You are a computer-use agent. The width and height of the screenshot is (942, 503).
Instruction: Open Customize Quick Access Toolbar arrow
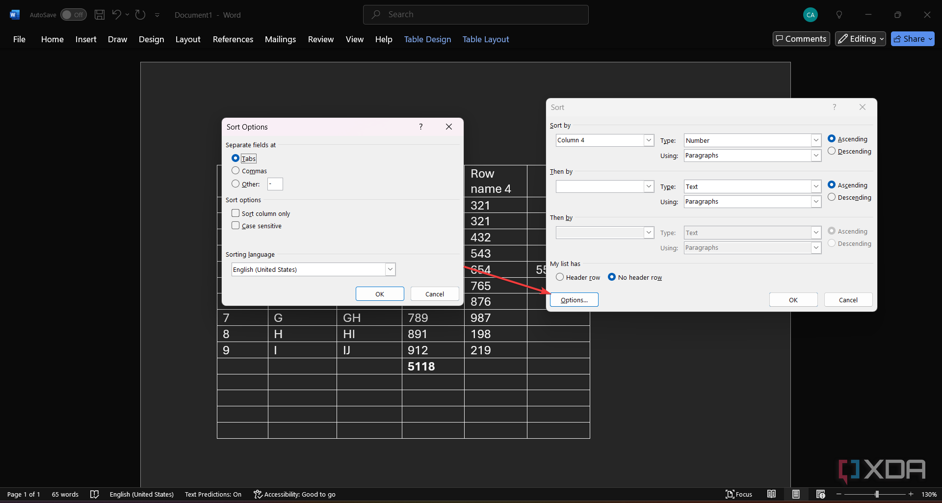(x=157, y=15)
